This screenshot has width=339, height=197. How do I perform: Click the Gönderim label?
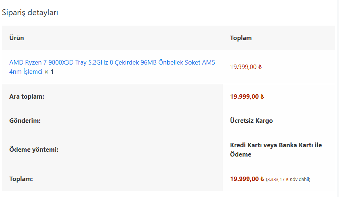pos(25,121)
